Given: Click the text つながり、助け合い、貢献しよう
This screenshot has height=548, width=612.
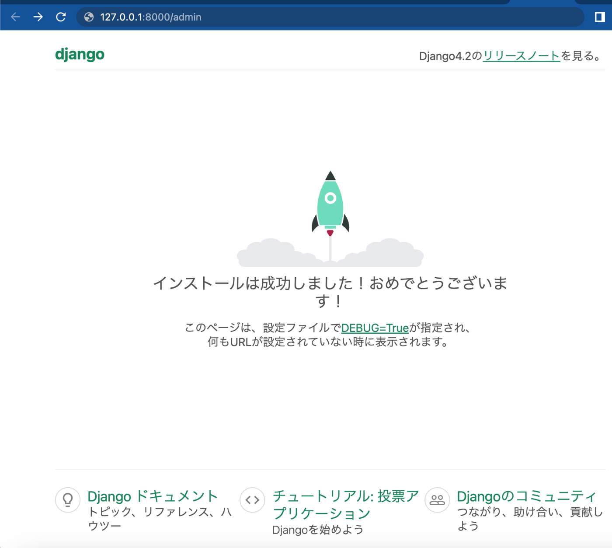Looking at the screenshot, I should pos(530,519).
